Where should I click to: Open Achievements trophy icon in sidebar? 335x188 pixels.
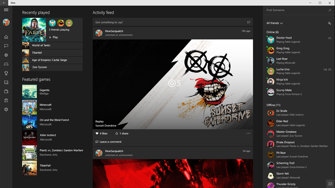pyautogui.click(x=6, y=73)
